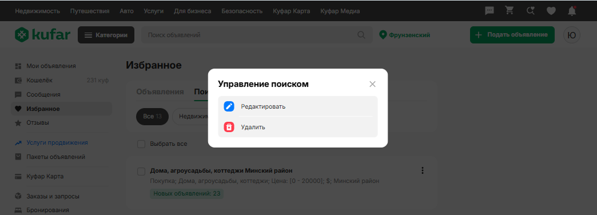Screen dimensions: 597x215
Task: Click the 231 куф wallet balance
Action: click(98, 80)
